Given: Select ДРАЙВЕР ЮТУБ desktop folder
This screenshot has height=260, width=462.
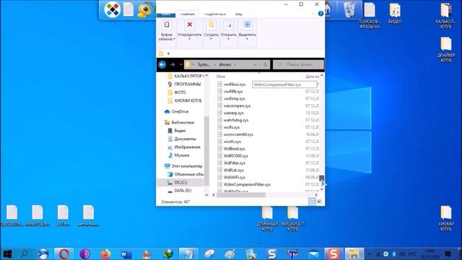Looking at the screenshot, I should click(446, 49).
